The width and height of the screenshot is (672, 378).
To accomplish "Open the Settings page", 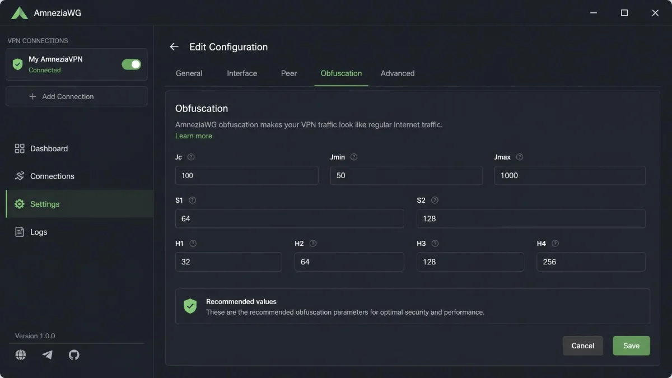I will [x=79, y=204].
